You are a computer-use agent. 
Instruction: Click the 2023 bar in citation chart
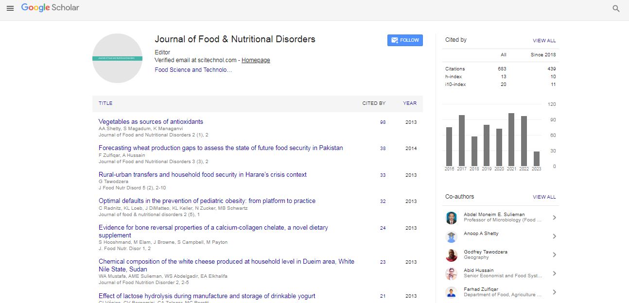(x=537, y=159)
